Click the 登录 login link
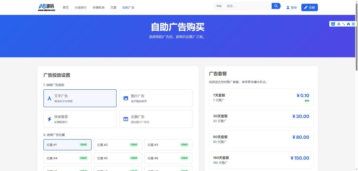Screen dimensions: 358x171 (x=292, y=8)
